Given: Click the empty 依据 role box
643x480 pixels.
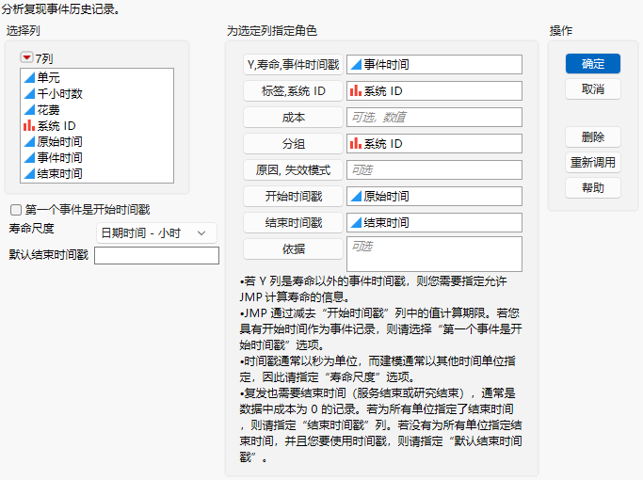Looking at the screenshot, I should tap(434, 254).
